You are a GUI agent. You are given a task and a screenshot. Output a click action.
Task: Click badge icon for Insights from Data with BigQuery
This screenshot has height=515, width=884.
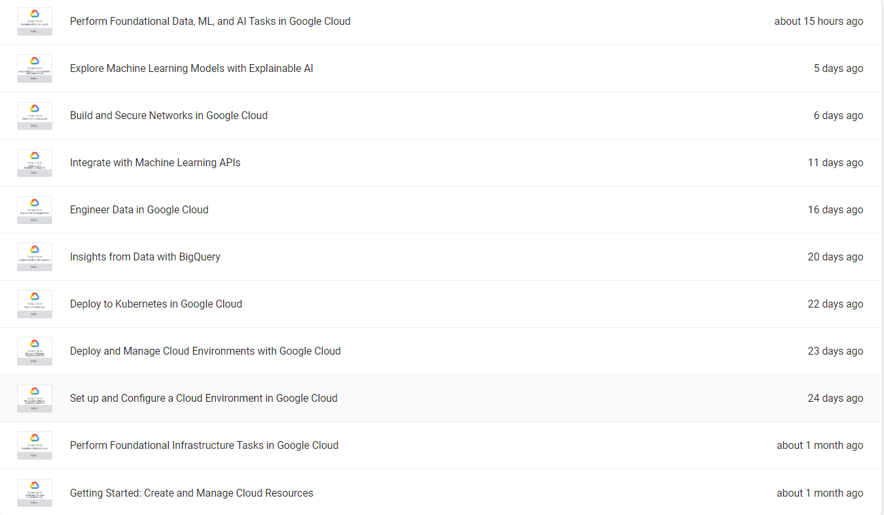(35, 257)
